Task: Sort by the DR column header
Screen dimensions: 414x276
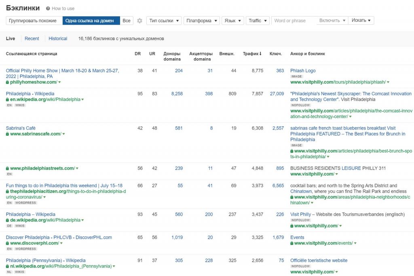Action: [137, 54]
